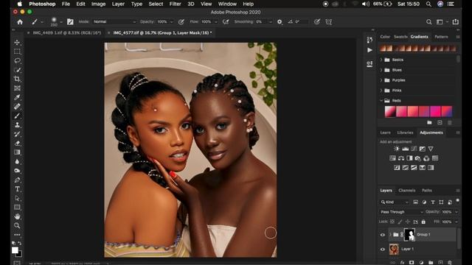Screen dimensions: 472x265
Task: Add layer style fx button
Action: pos(402,262)
